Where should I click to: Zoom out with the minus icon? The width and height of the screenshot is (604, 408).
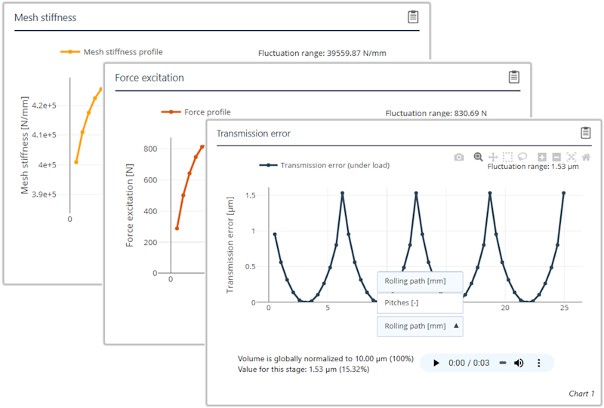click(556, 157)
